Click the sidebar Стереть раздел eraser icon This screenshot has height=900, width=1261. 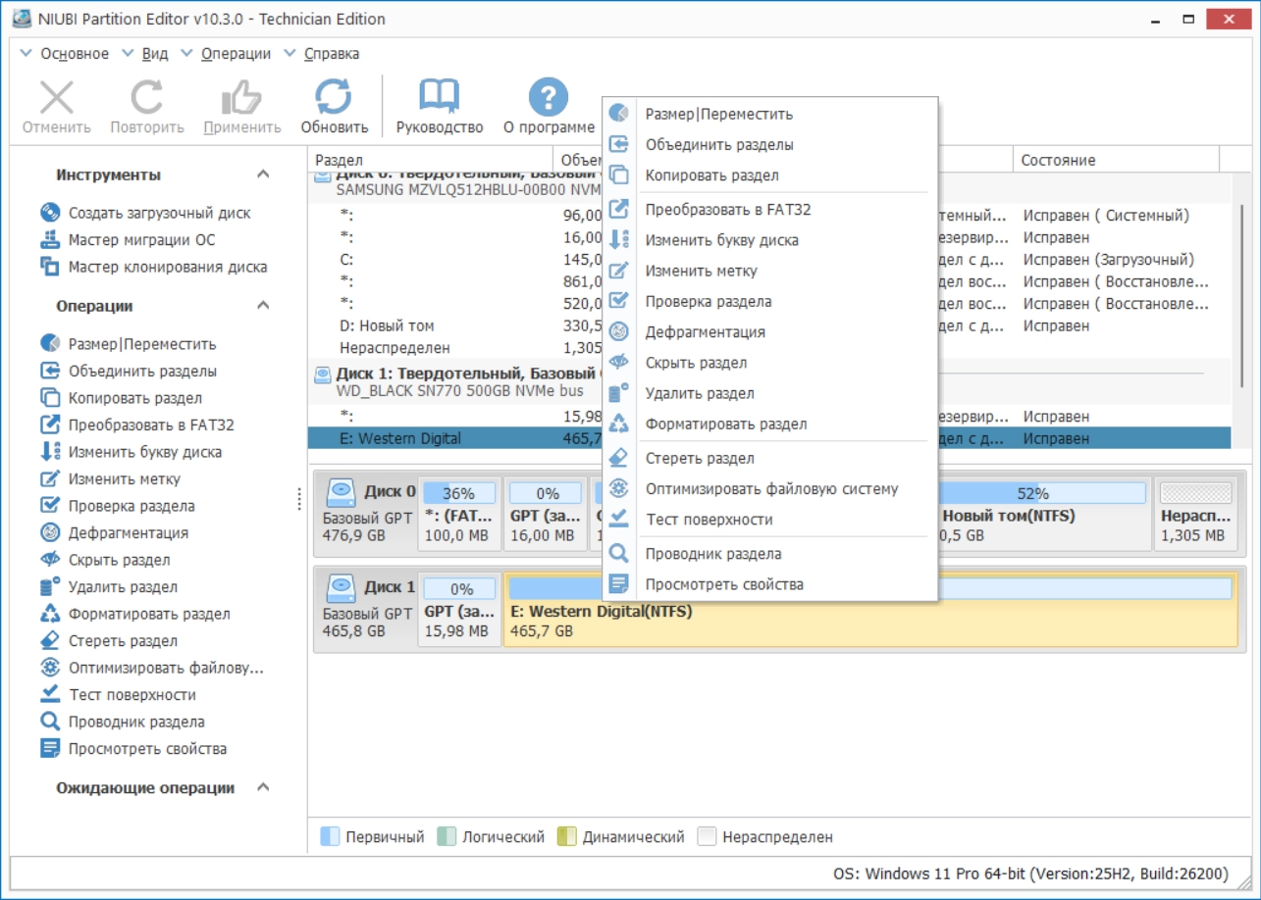tap(50, 641)
